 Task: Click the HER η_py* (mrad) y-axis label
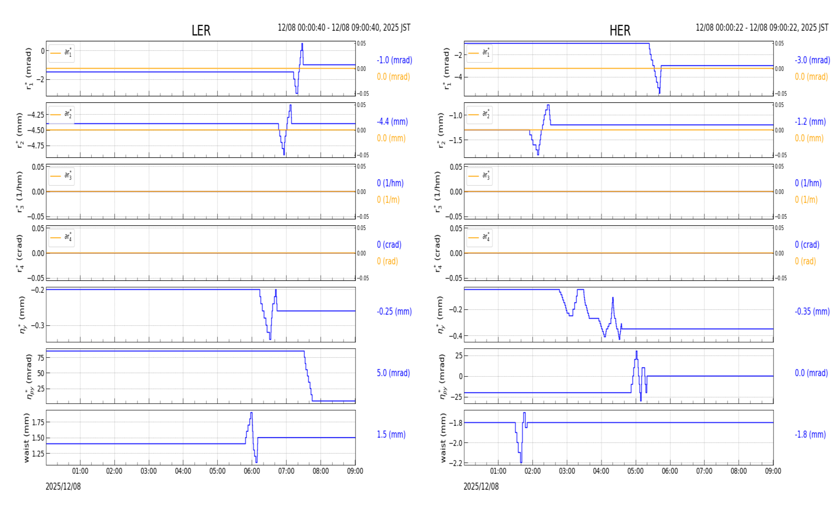tap(442, 376)
